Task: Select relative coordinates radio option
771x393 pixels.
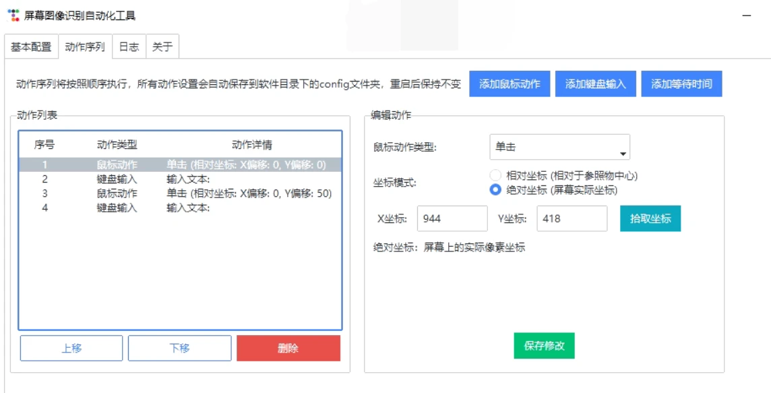Action: pyautogui.click(x=495, y=175)
